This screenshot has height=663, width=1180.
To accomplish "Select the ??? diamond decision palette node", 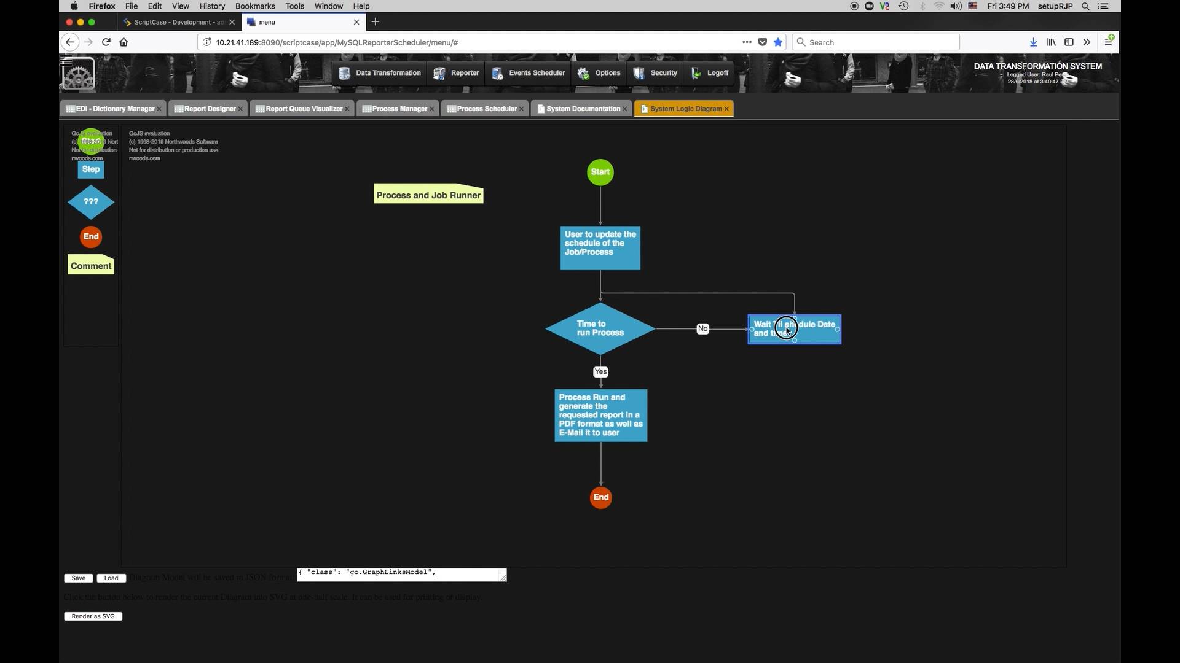I will [91, 202].
